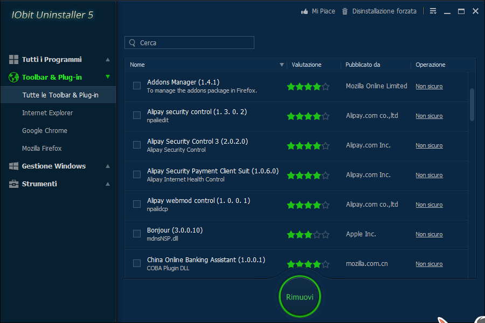Image resolution: width=485 pixels, height=323 pixels.
Task: Select the China Online Banking Assistant checkbox
Action: pos(137,263)
